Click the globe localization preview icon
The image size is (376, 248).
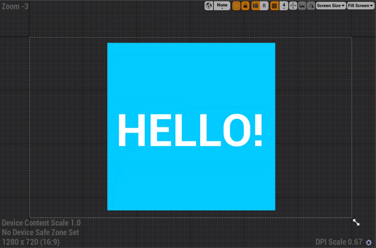tap(209, 6)
